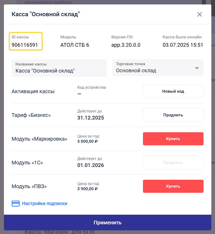Click the software version app.3.20.0.0
The image size is (215, 234).
[126, 45]
